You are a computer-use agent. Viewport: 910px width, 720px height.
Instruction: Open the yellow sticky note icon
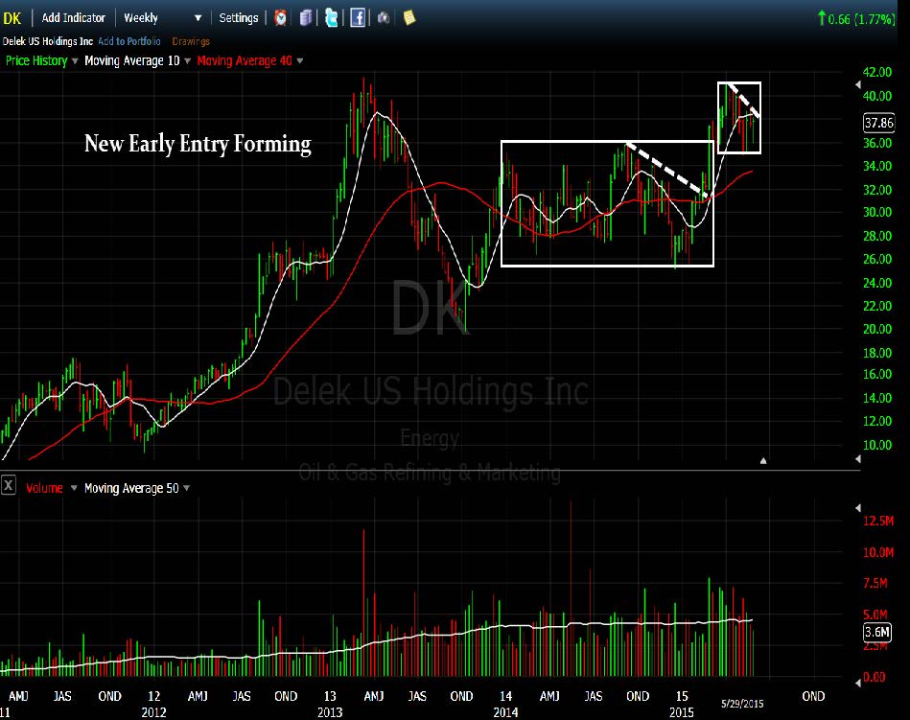pyautogui.click(x=409, y=18)
